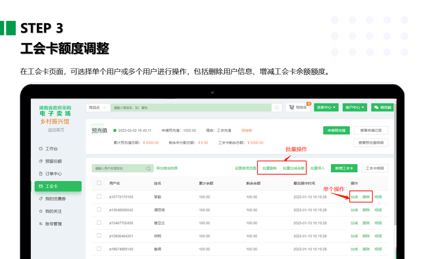
Task: Click the 微信端 button
Action: (382, 107)
